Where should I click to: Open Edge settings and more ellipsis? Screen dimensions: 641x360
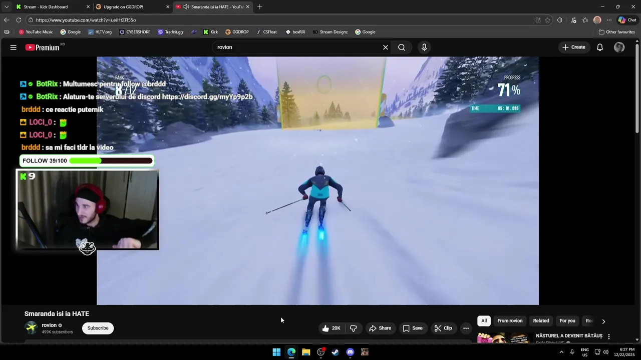[609, 20]
